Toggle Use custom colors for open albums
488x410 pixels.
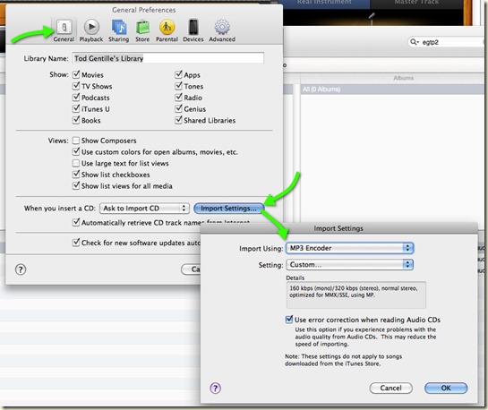coord(76,152)
